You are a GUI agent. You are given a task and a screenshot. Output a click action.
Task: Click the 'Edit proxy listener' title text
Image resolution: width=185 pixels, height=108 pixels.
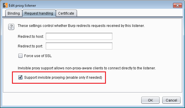pos(22,6)
